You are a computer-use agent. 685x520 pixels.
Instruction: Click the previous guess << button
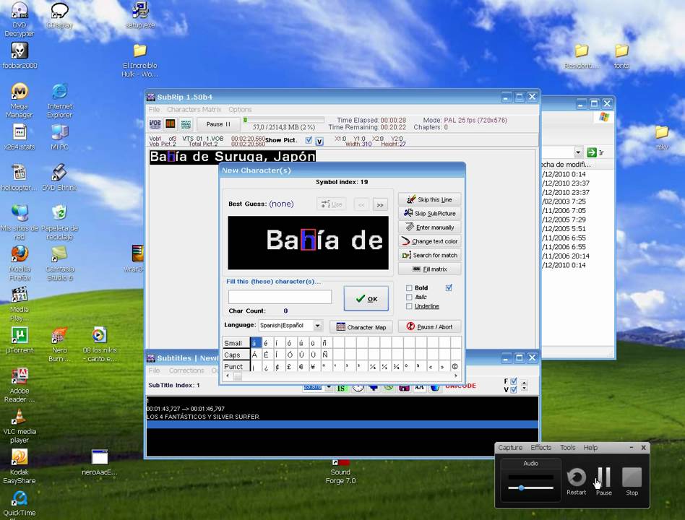click(362, 204)
